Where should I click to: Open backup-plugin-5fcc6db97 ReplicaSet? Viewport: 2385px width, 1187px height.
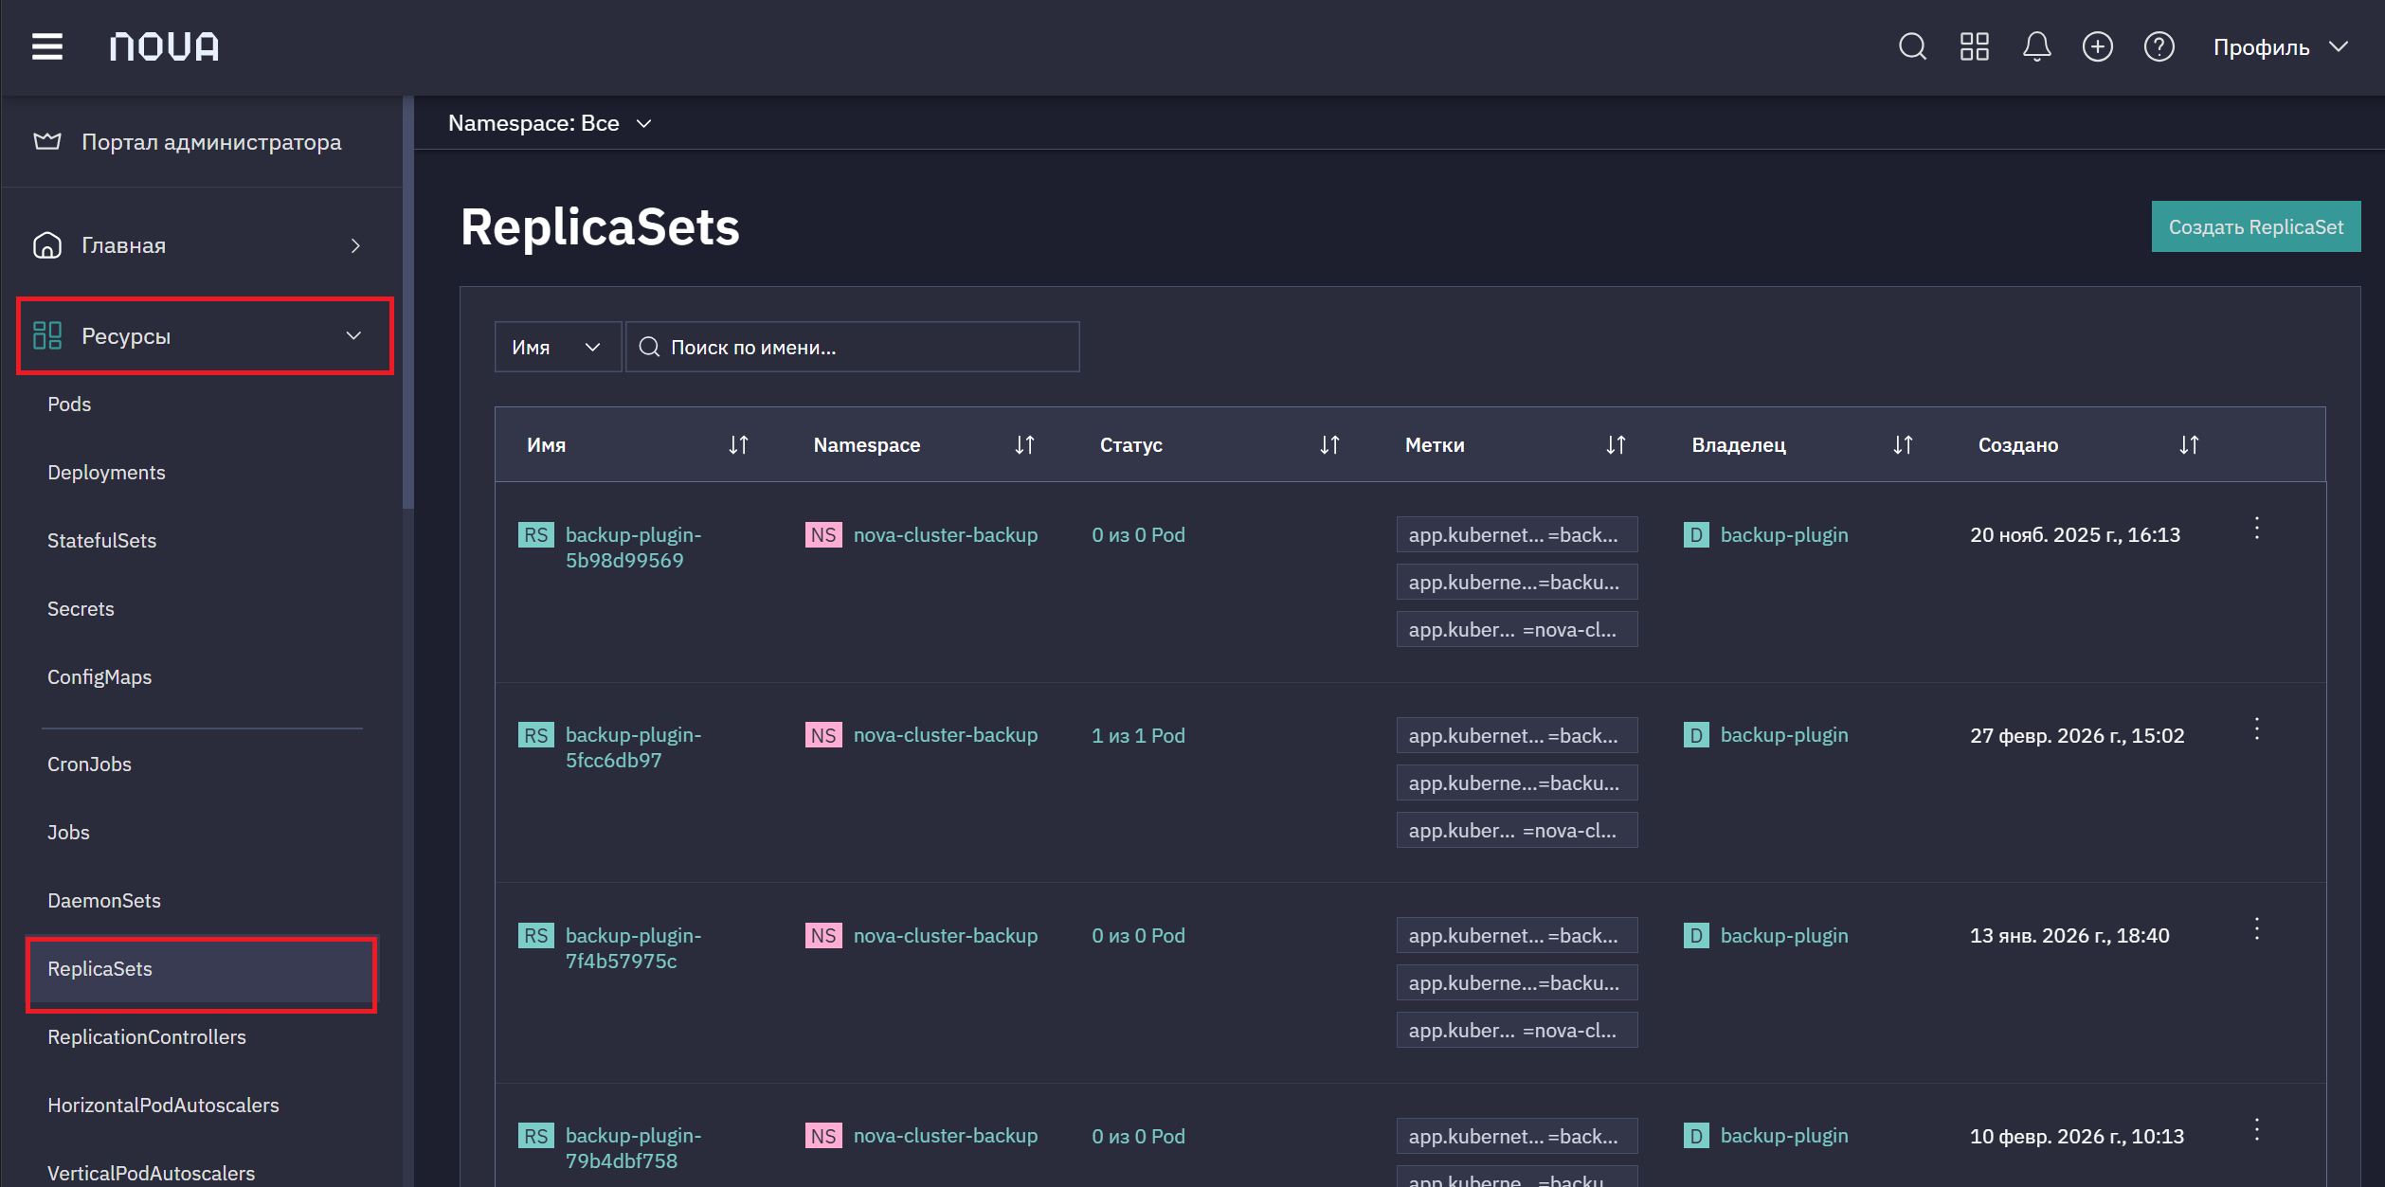click(633, 747)
